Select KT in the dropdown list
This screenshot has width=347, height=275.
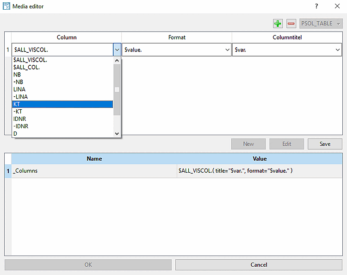pyautogui.click(x=62, y=104)
